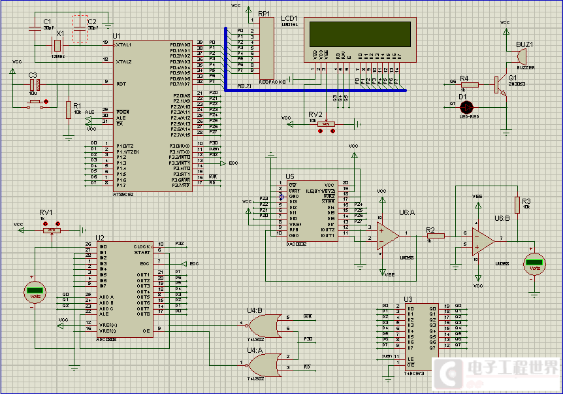Select the dashed-outline C2 capacitor

(79, 29)
